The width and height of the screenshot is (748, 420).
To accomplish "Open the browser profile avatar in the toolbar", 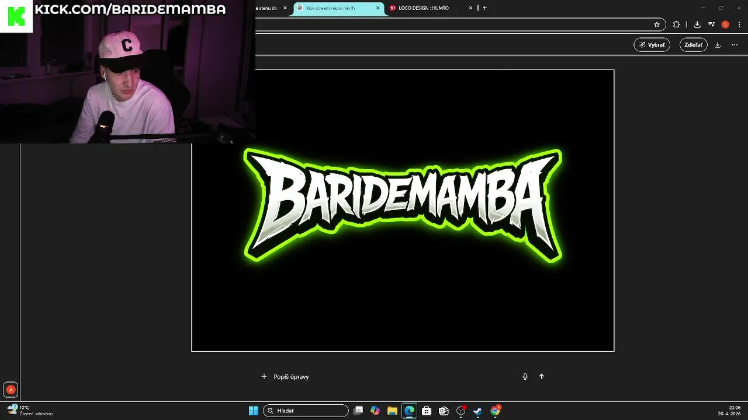I will (725, 24).
